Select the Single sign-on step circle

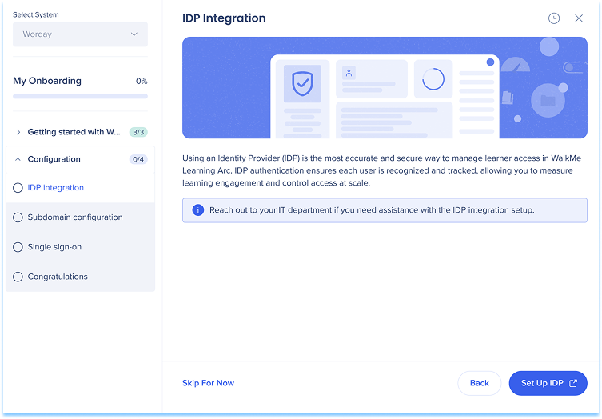[18, 247]
